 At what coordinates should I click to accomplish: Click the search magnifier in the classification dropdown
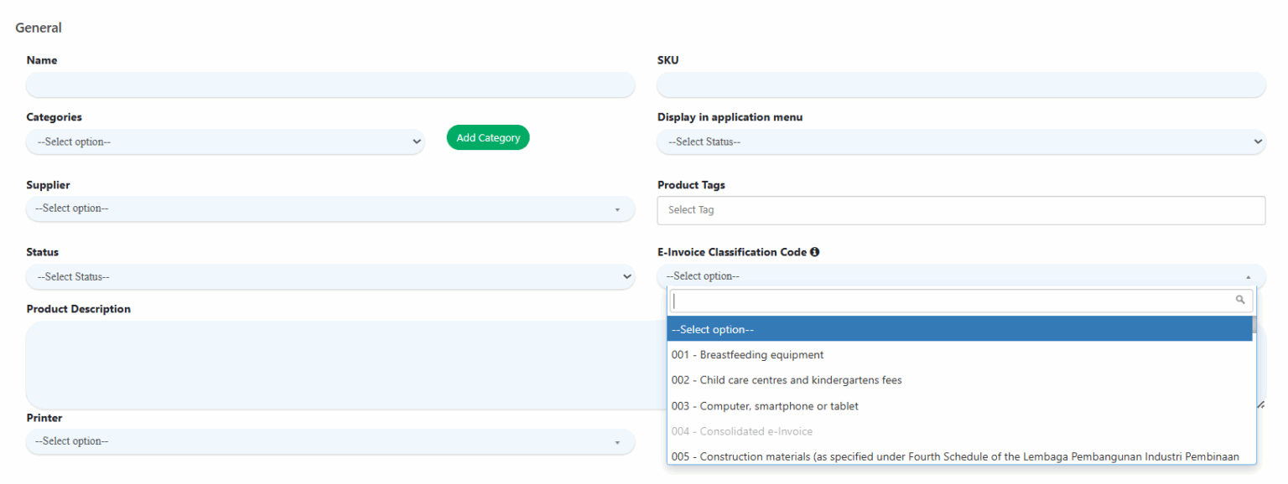coord(1240,300)
